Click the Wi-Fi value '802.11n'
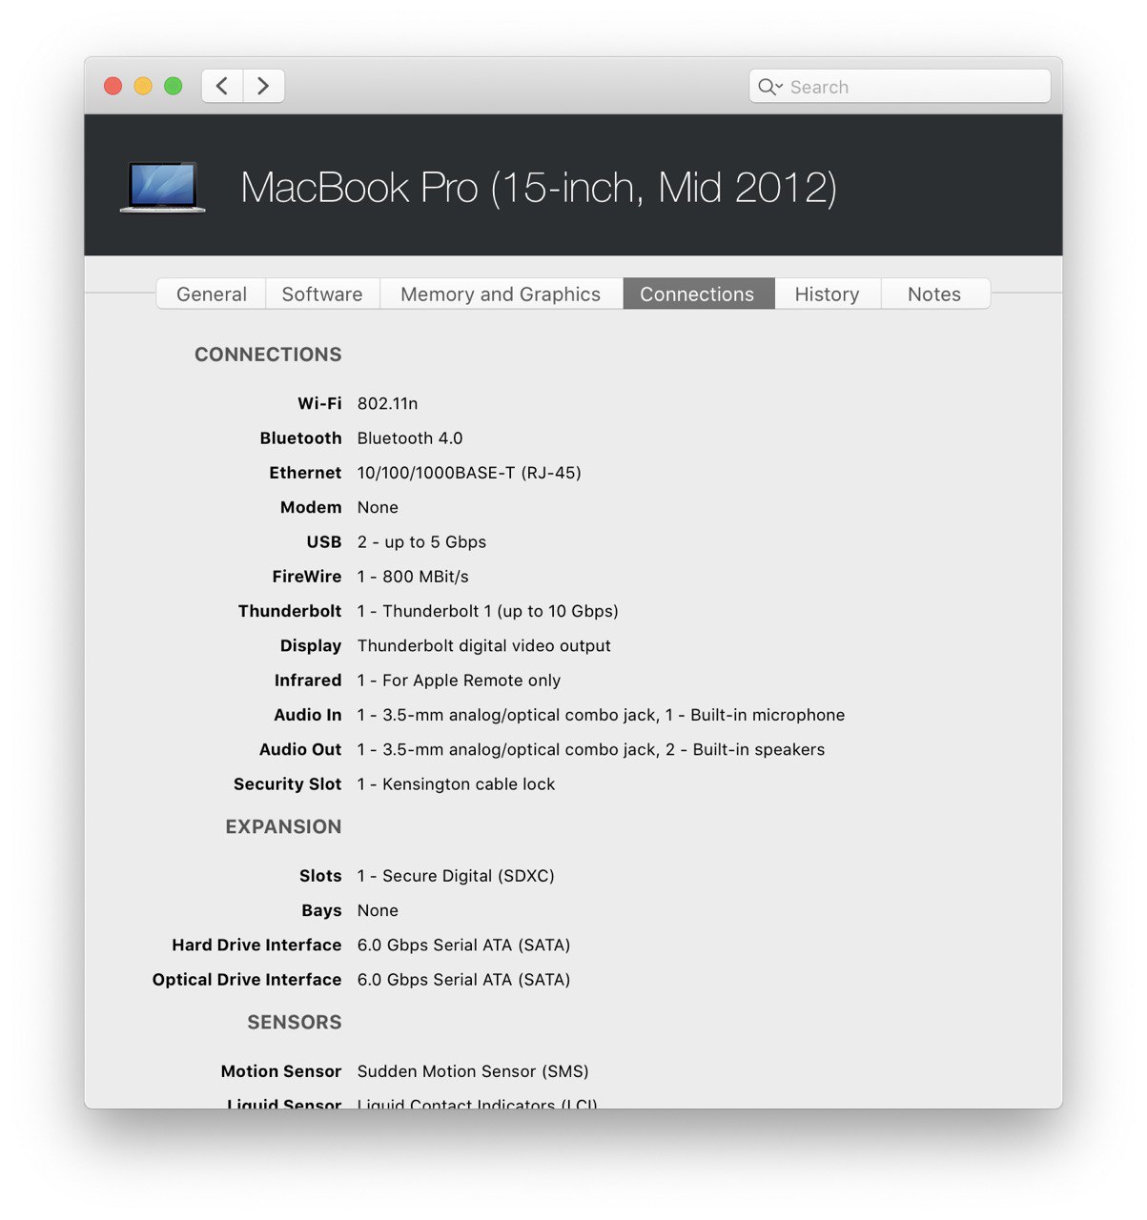 point(387,404)
